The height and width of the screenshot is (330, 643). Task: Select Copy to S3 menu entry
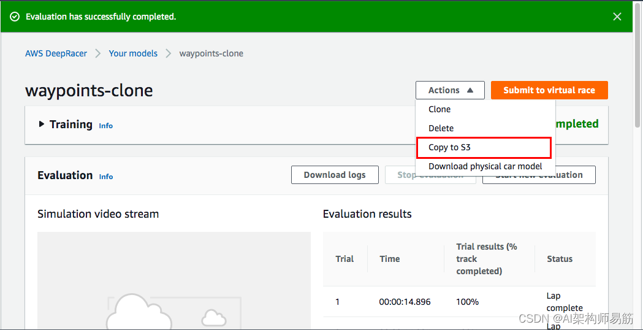(484, 147)
